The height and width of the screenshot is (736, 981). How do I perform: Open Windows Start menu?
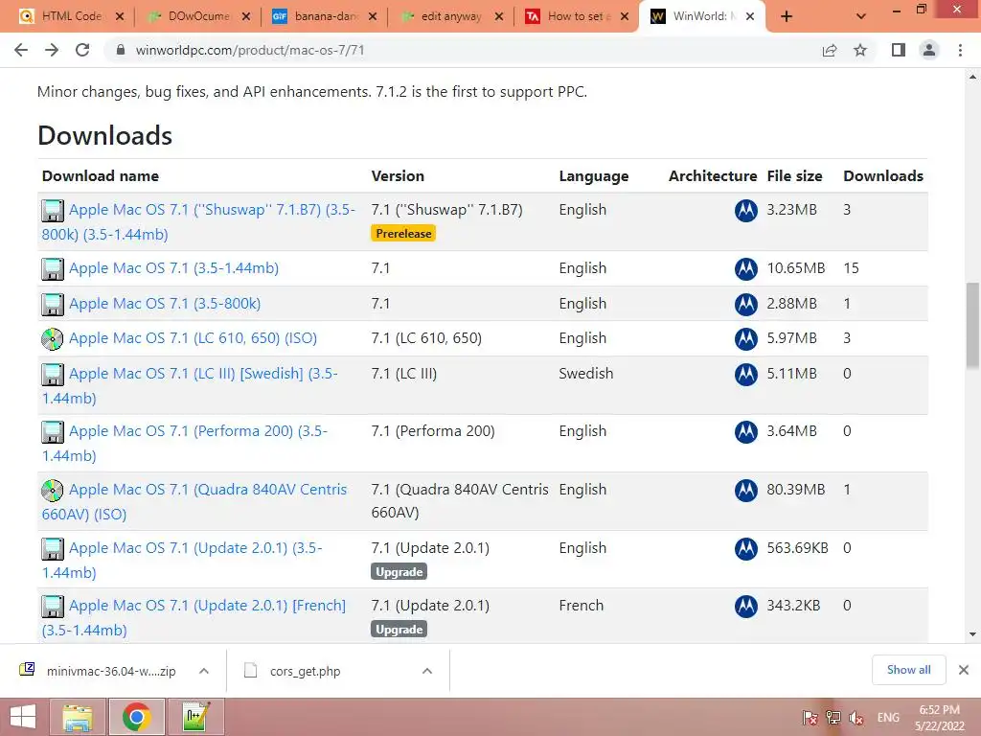23,717
